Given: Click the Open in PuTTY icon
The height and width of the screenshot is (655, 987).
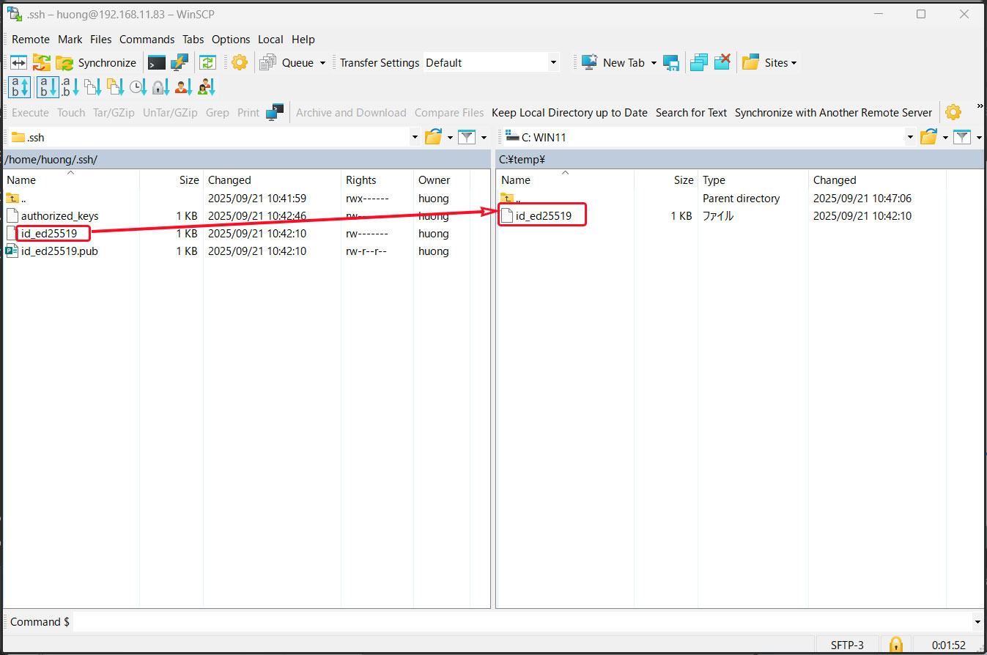Looking at the screenshot, I should (180, 63).
